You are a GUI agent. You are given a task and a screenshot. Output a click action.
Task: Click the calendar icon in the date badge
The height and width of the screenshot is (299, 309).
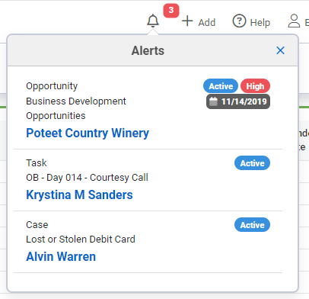click(x=213, y=101)
